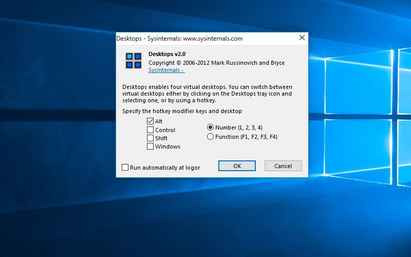Tick the Shift modifier checkbox
The image size is (411, 257).
[150, 138]
